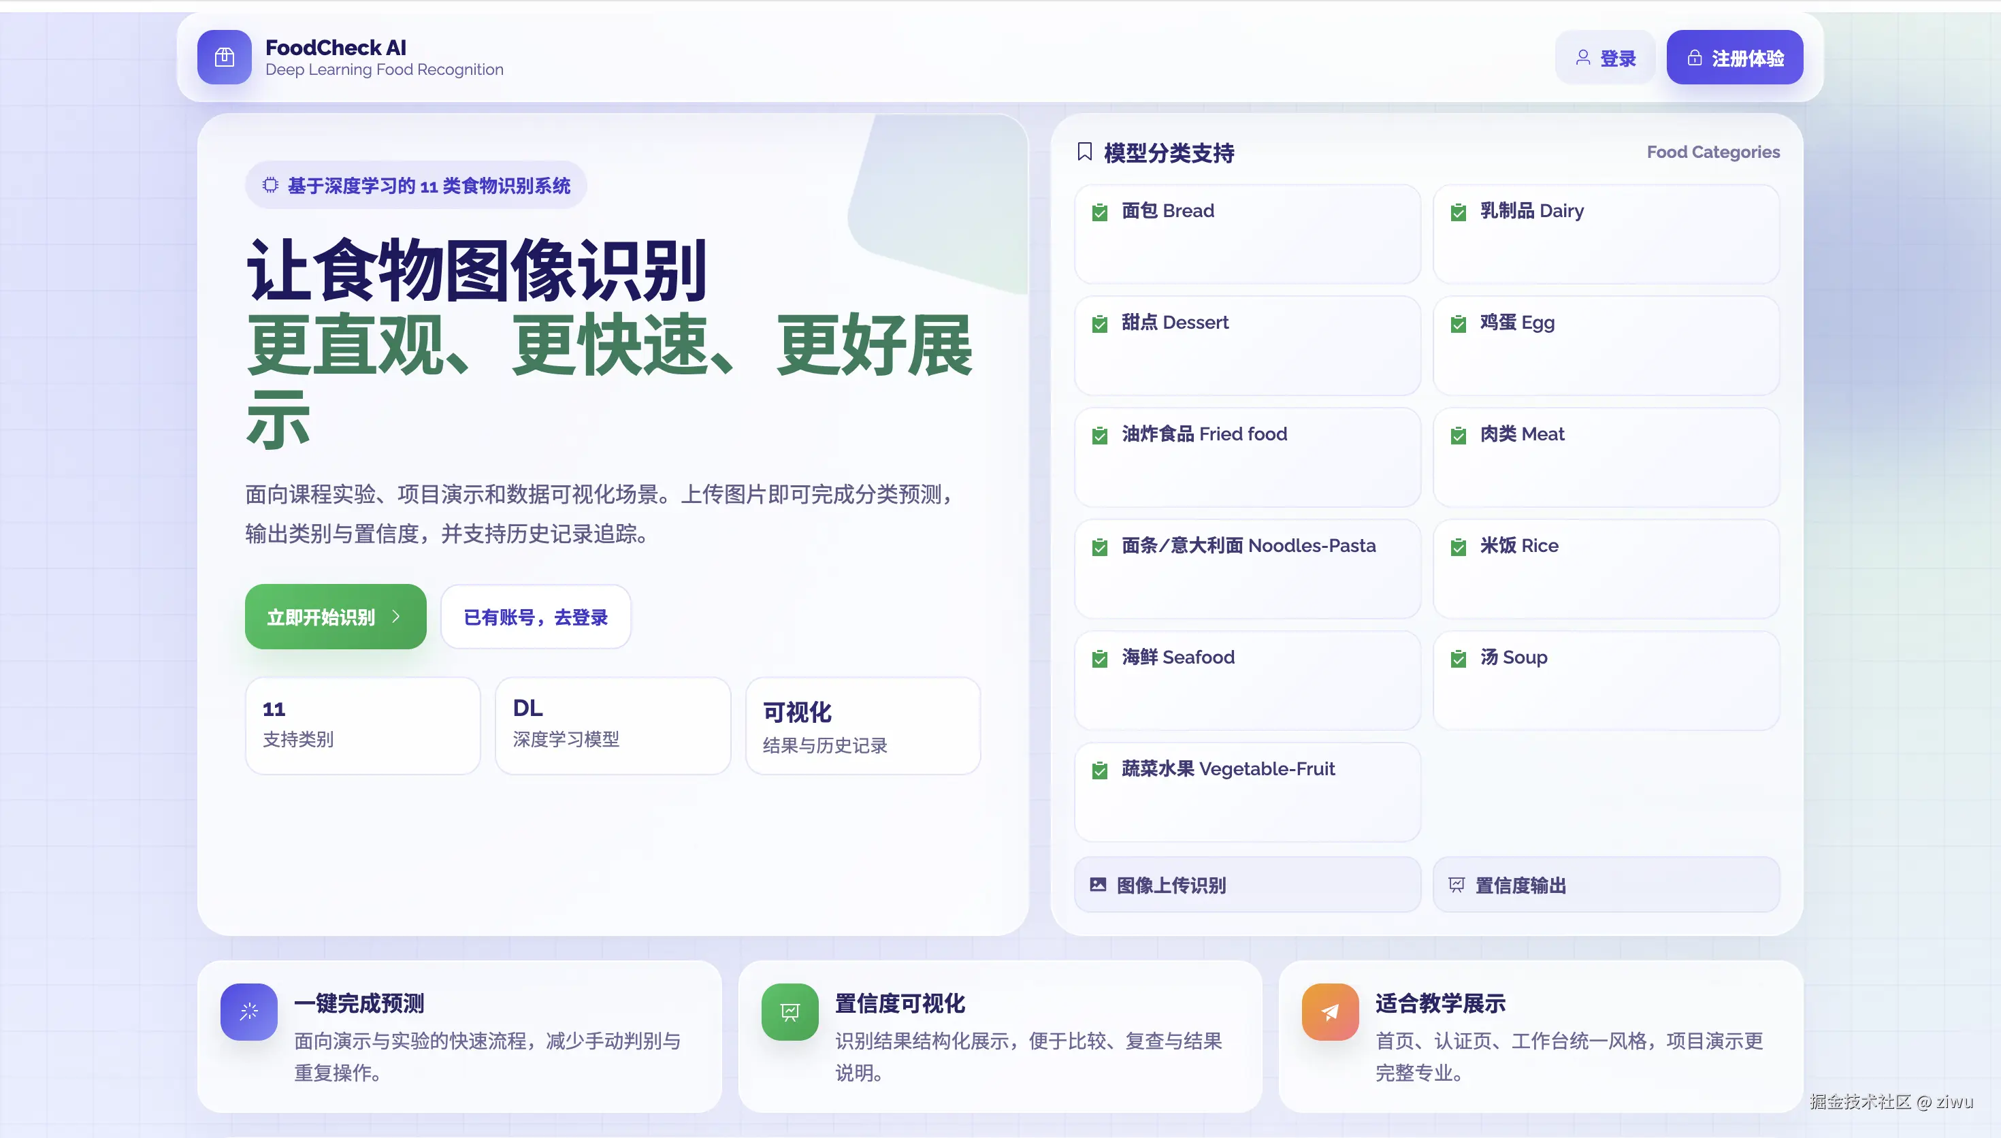Toggle the 蔬菜水果 Vegetable-Fruit checkbox
The image size is (2001, 1138).
coord(1100,770)
